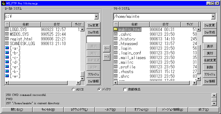Image resolution: width=221 pixels, height=114 pixels.
Task: Click the SCANDISK.LOG file icon
Action: 7,44
